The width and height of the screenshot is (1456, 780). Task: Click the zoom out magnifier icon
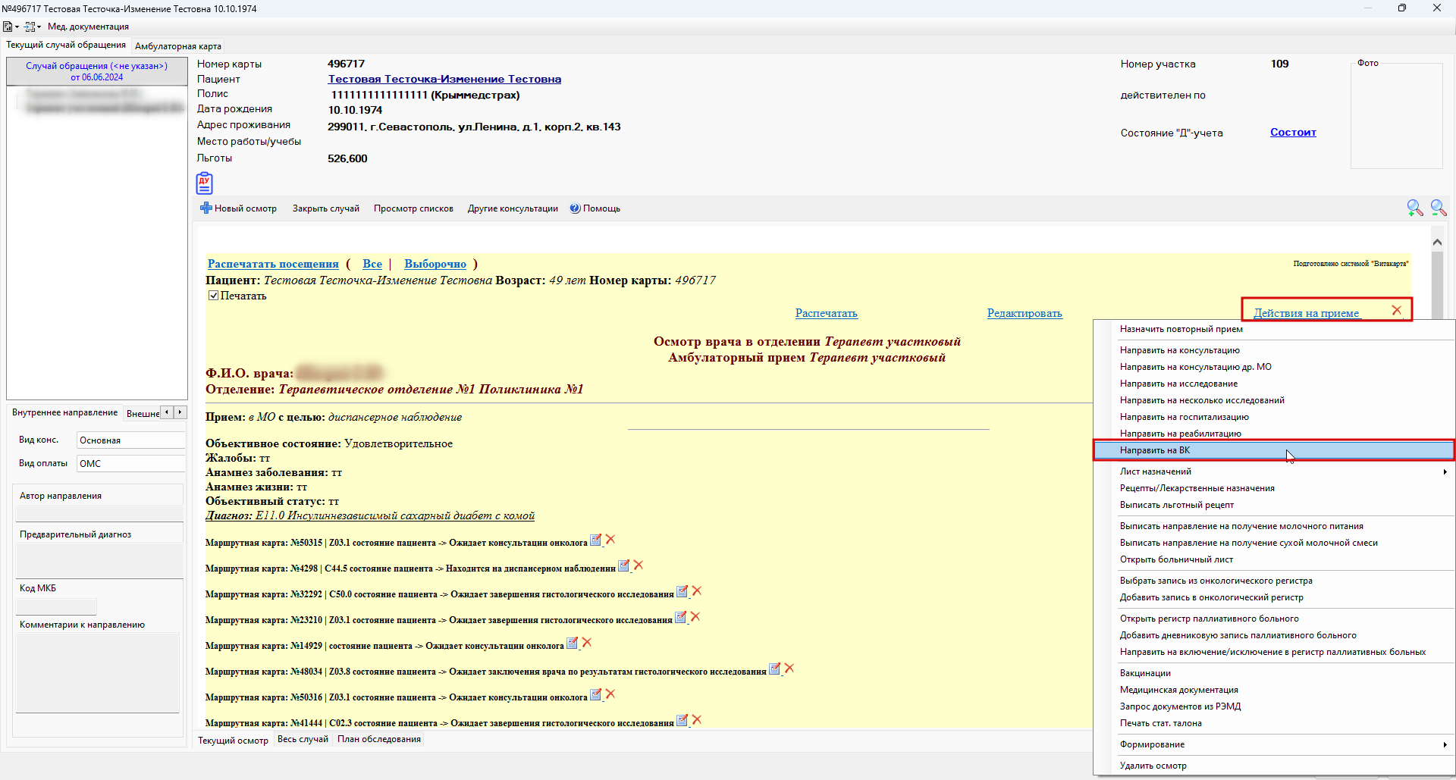pos(1439,208)
